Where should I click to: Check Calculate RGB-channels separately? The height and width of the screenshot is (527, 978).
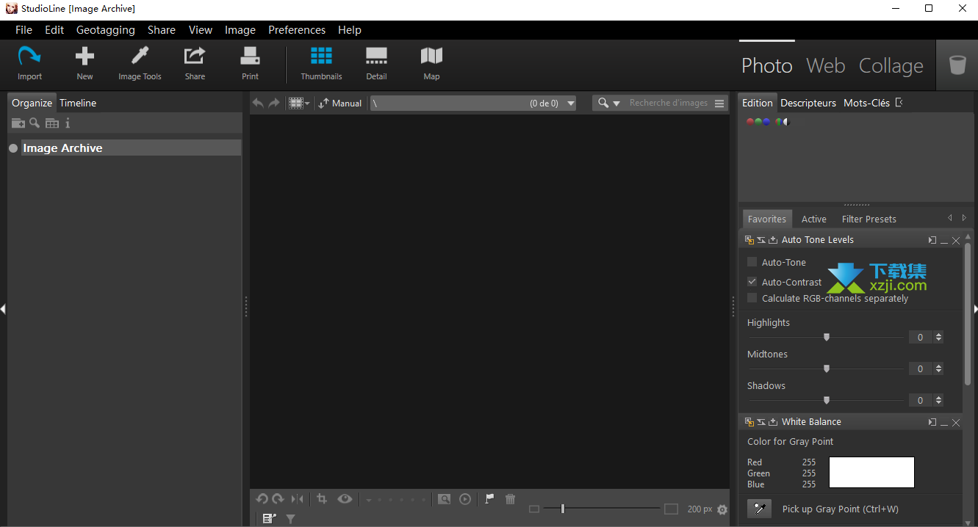pyautogui.click(x=752, y=298)
